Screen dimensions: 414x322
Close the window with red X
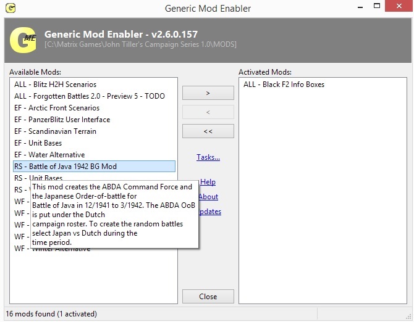[x=399, y=6]
